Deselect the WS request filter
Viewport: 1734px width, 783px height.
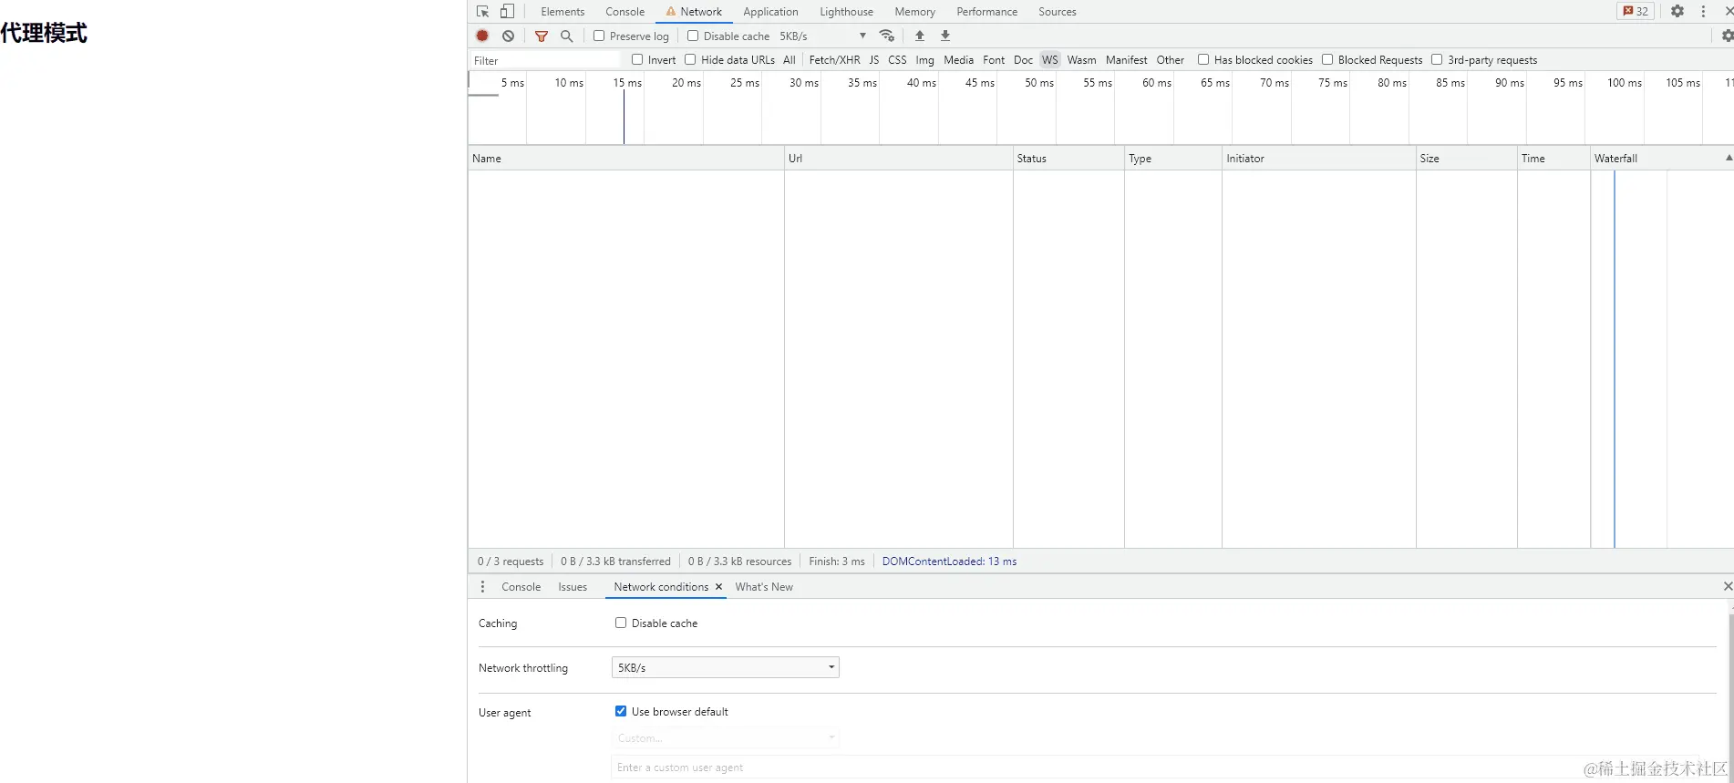tap(1050, 60)
